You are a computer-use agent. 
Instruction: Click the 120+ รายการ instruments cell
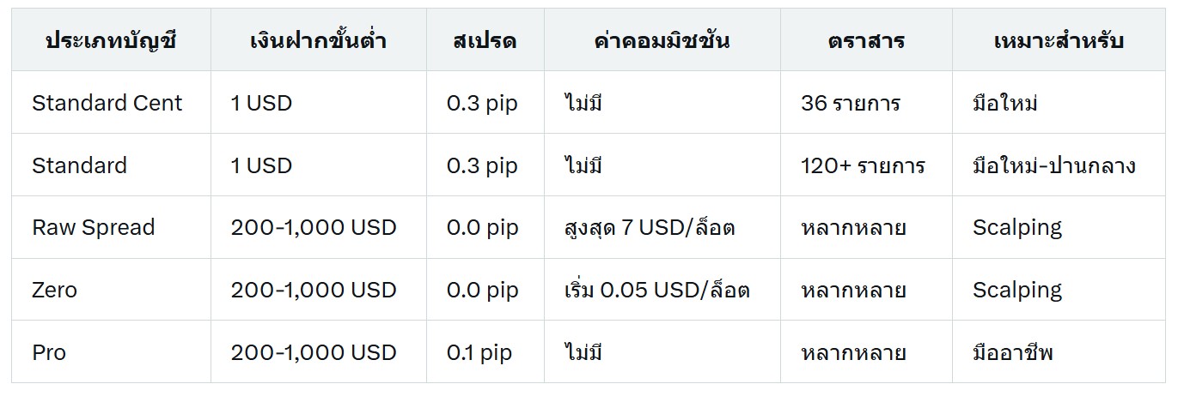pos(866,165)
